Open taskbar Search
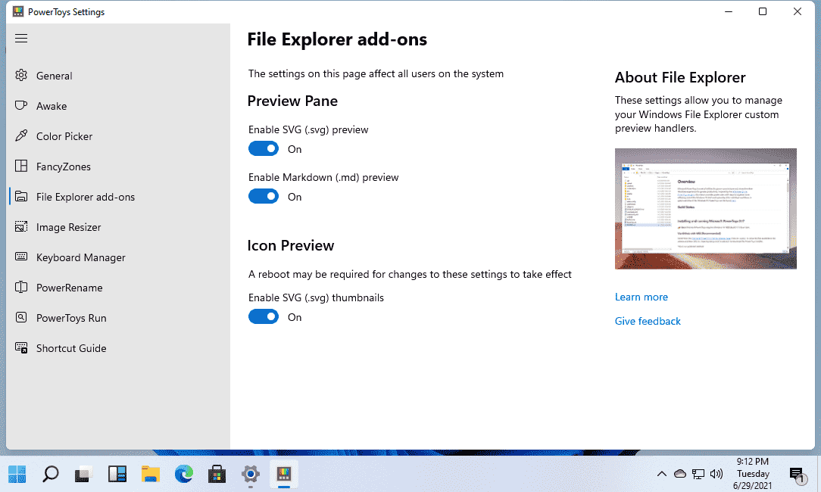821x492 pixels. click(x=50, y=474)
